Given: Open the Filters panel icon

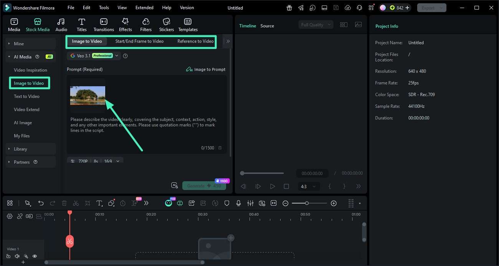Looking at the screenshot, I should tap(146, 25).
